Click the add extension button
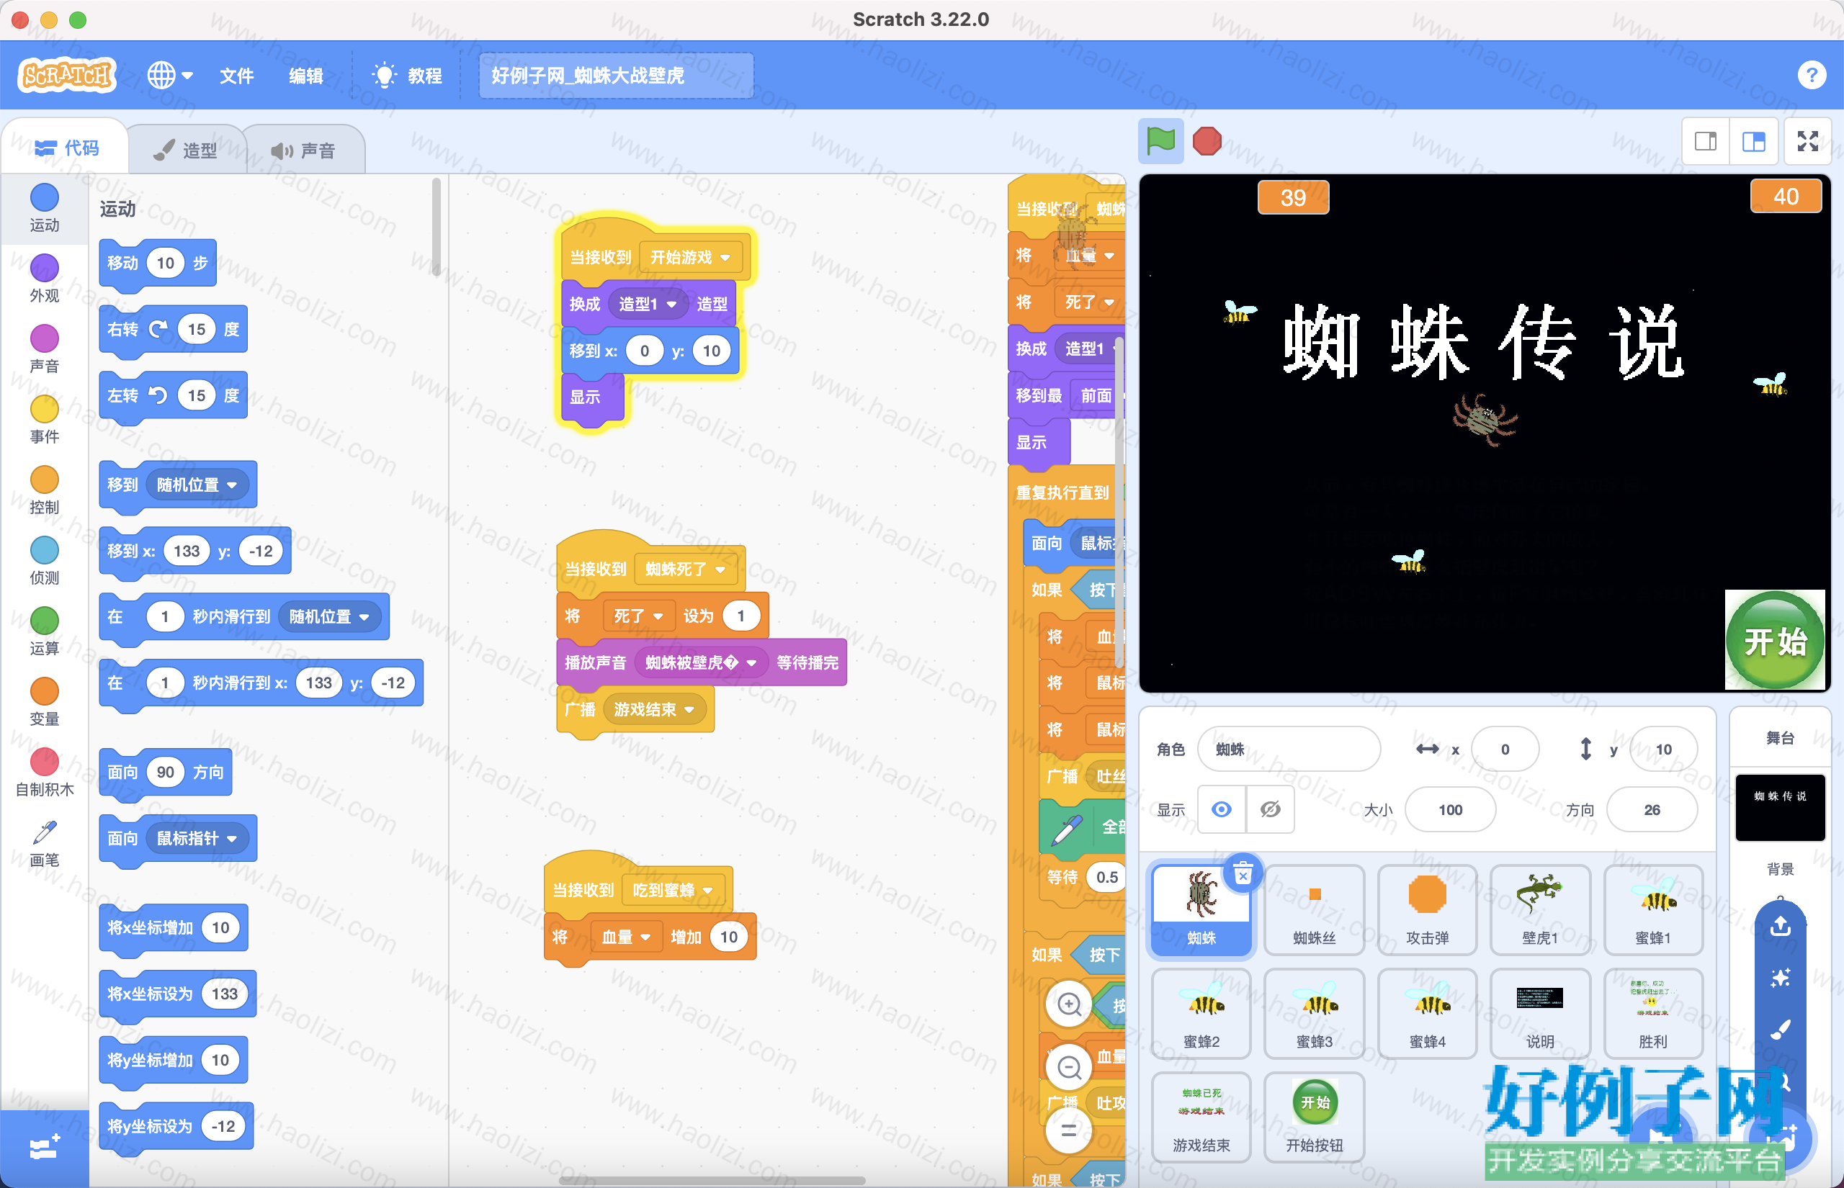Viewport: 1844px width, 1188px height. (44, 1148)
